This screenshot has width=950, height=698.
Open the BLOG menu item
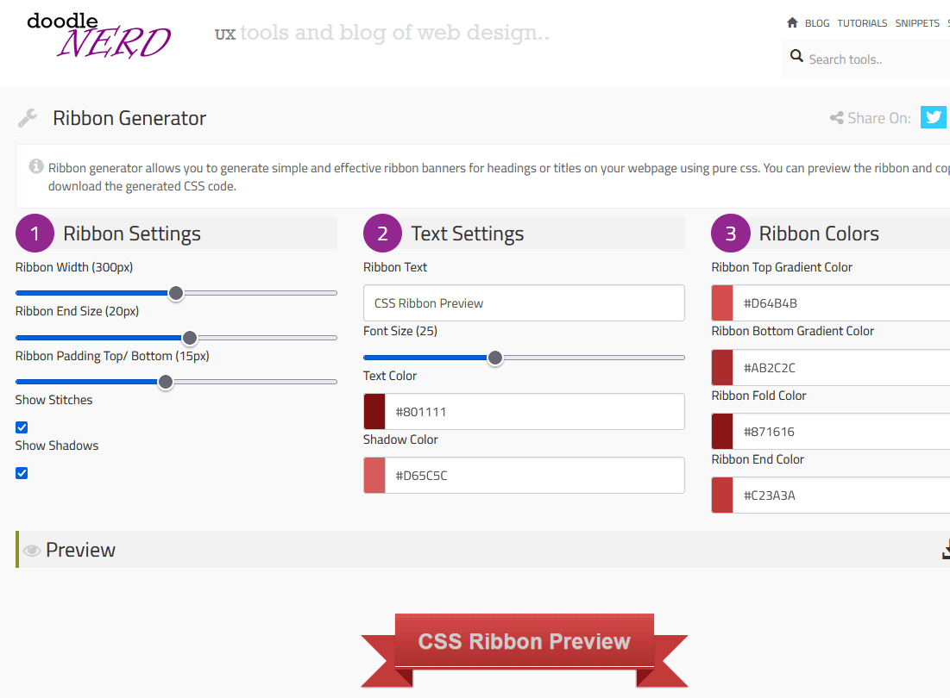coord(816,23)
